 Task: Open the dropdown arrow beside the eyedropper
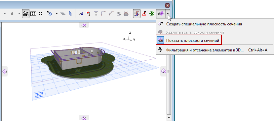(x=57, y=14)
